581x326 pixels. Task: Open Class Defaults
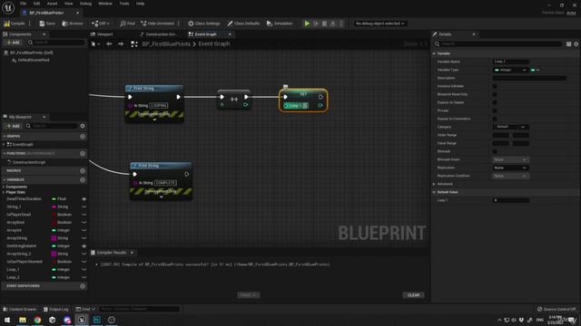[x=243, y=24]
